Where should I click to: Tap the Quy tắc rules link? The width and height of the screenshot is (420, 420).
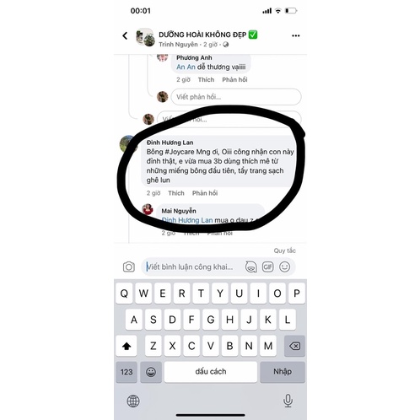284,250
